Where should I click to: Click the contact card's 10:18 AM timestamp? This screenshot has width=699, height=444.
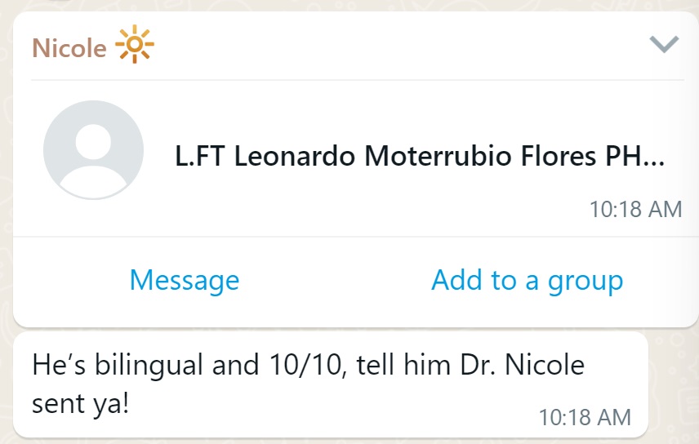(x=635, y=209)
